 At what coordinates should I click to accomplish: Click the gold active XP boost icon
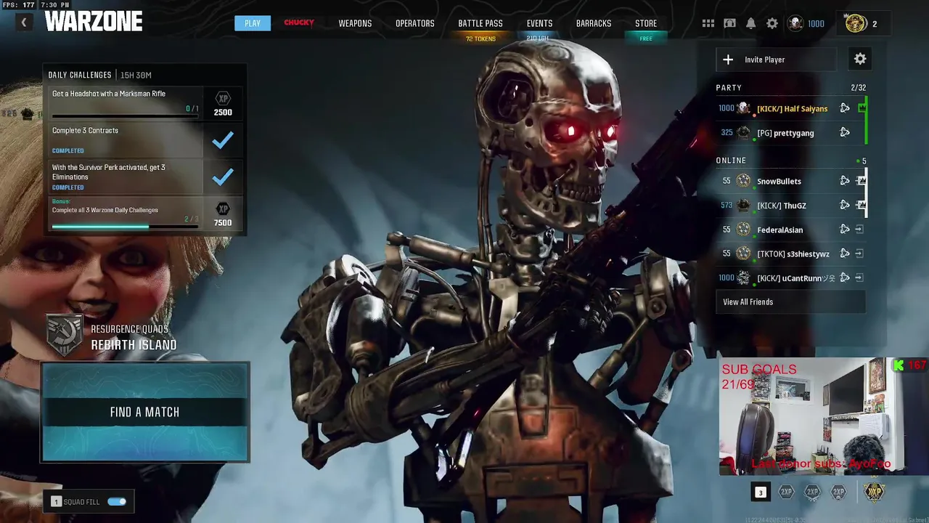875,492
